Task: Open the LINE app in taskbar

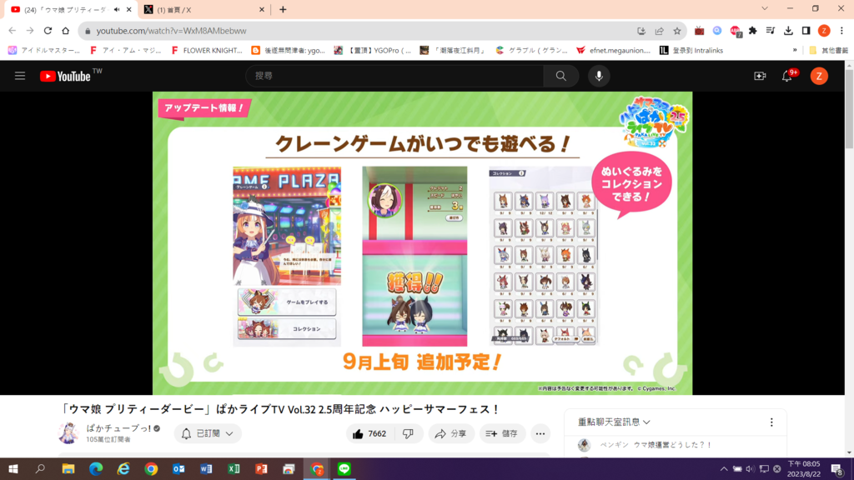Action: pyautogui.click(x=344, y=469)
